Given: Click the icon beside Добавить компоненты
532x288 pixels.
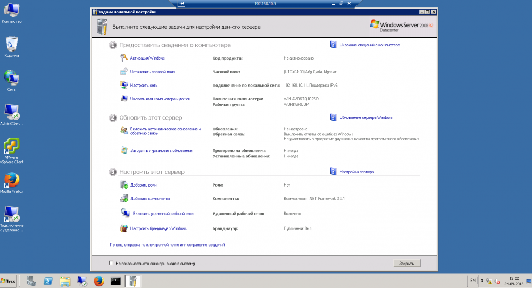Looking at the screenshot, I should point(124,199).
